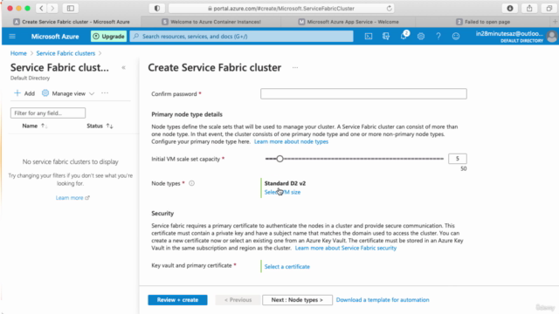Click the Previous button
Viewport: 559px width, 314px height.
pos(238,300)
